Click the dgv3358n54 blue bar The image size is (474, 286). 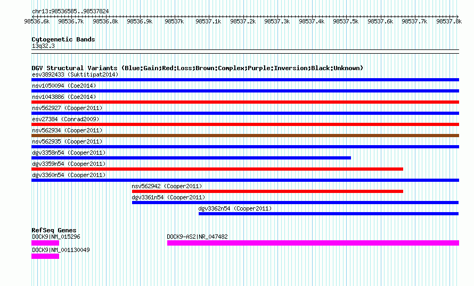coord(191,158)
